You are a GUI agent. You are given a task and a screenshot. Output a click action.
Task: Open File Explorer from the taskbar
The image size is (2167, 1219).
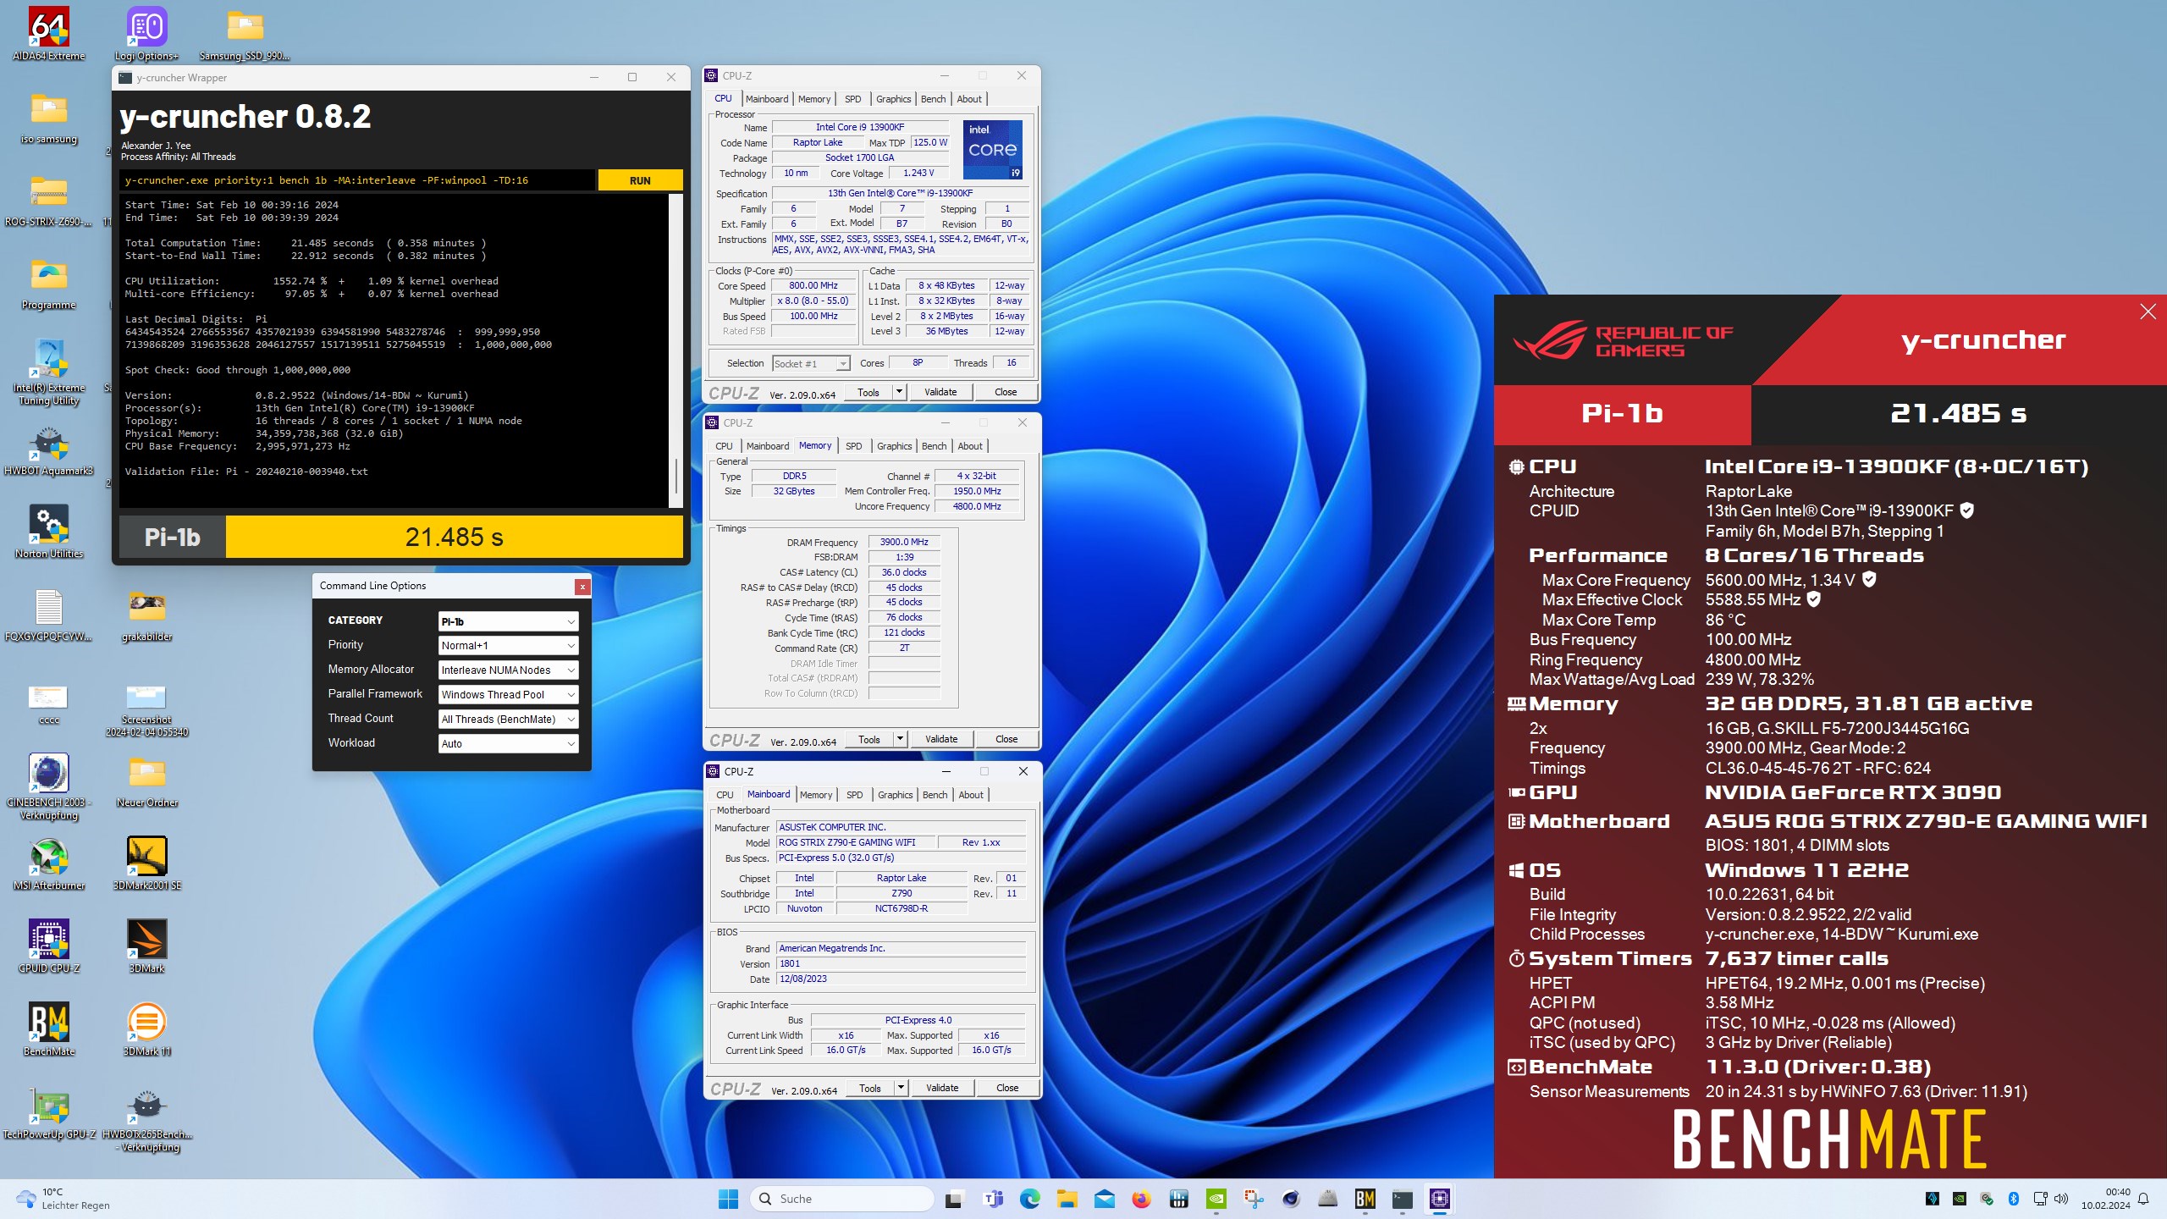coord(1067,1199)
